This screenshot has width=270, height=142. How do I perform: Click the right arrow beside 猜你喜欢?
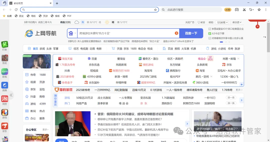click(241, 100)
